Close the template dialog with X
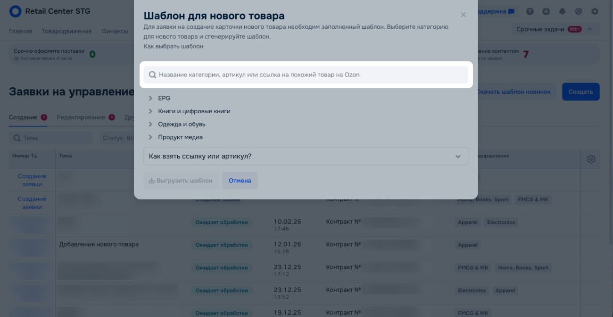The image size is (613, 317). (463, 15)
